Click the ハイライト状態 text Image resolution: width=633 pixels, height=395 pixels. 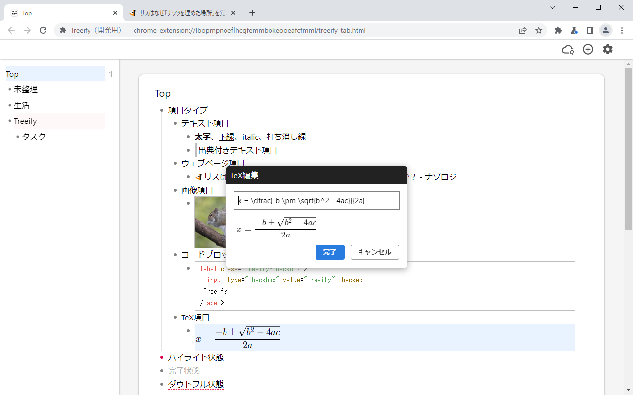[196, 357]
